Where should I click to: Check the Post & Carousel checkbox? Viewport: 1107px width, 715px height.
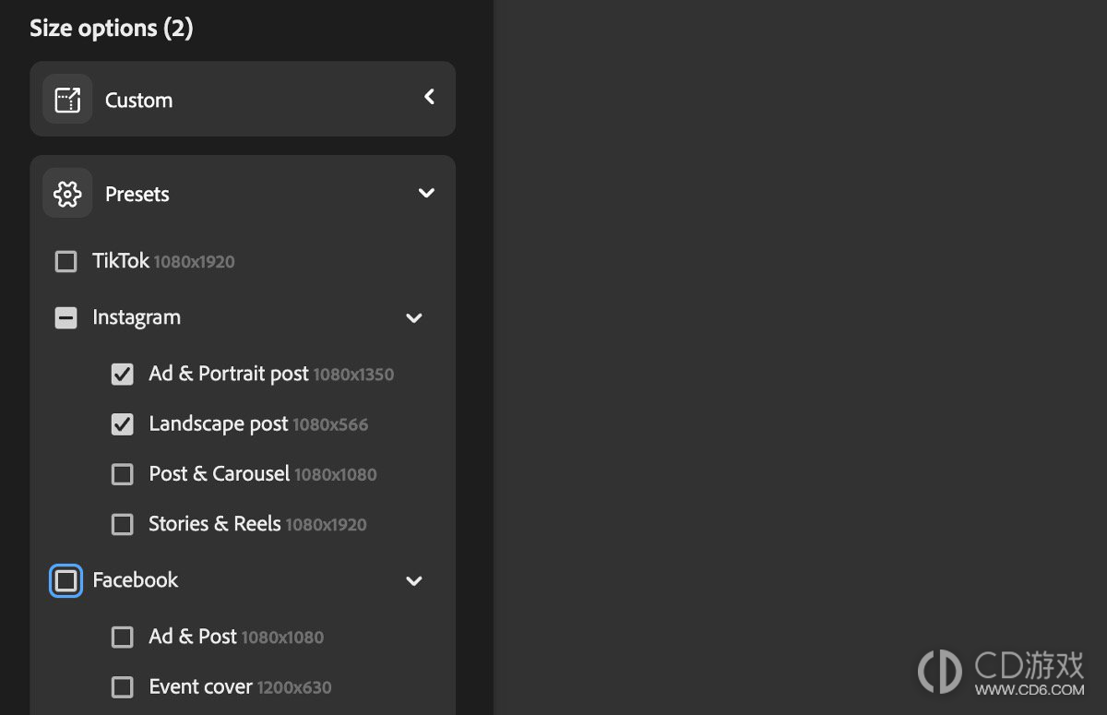122,474
